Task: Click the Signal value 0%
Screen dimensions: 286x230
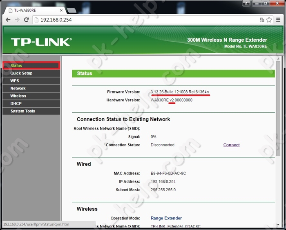Action: [x=153, y=136]
